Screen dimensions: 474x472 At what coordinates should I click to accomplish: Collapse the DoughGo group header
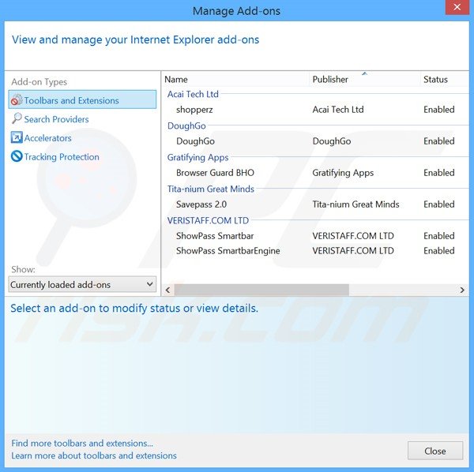[186, 125]
